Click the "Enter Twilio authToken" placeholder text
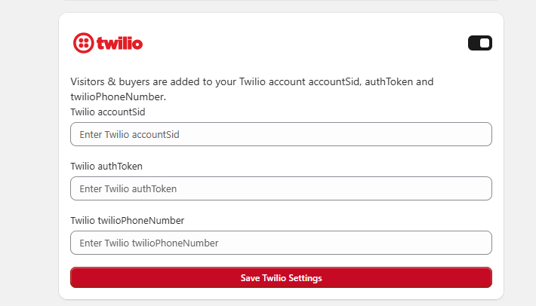This screenshot has width=536, height=306. pos(128,188)
